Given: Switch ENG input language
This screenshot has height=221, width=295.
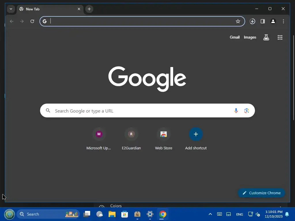Looking at the screenshot, I should (239, 214).
